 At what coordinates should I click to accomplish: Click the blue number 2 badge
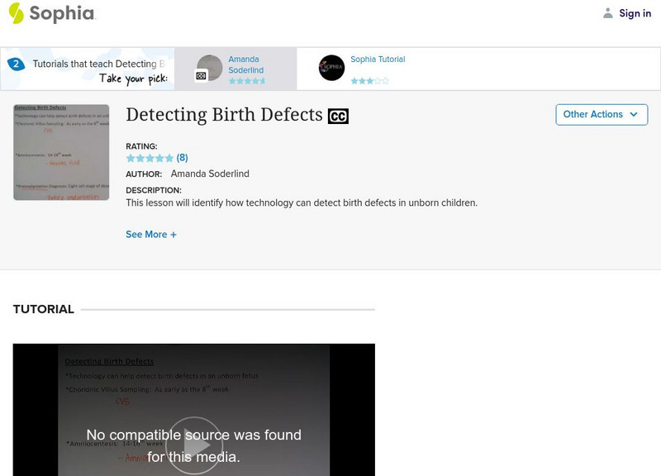(16, 64)
